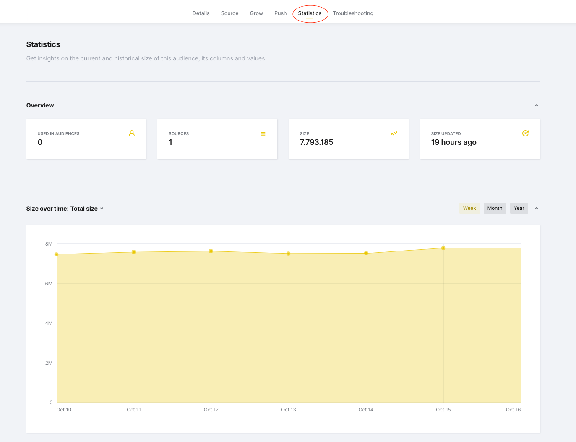576x442 pixels.
Task: Open the Troubleshooting tab
Action: (x=353, y=13)
